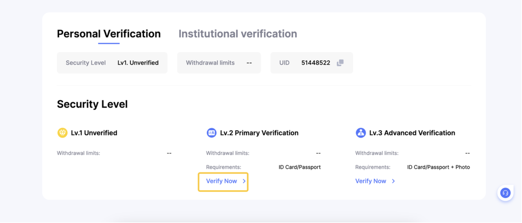Select the Lv.1 Unverified heading
This screenshot has width=522, height=223.
click(94, 133)
